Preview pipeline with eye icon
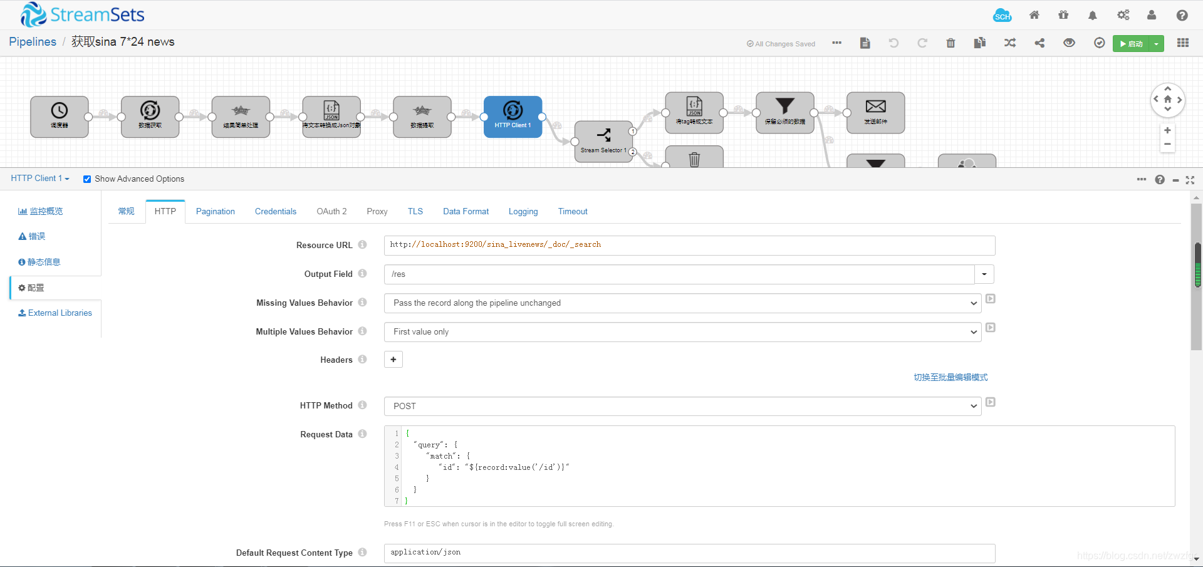1203x567 pixels. [1069, 43]
